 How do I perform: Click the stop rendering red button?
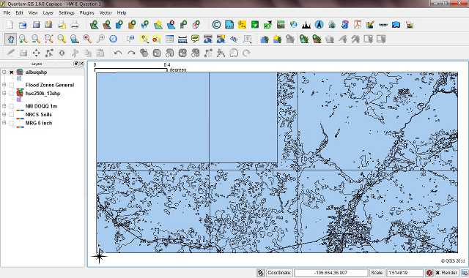pyautogui.click(x=429, y=273)
